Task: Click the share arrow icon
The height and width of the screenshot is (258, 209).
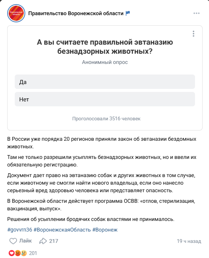Action: click(43, 241)
